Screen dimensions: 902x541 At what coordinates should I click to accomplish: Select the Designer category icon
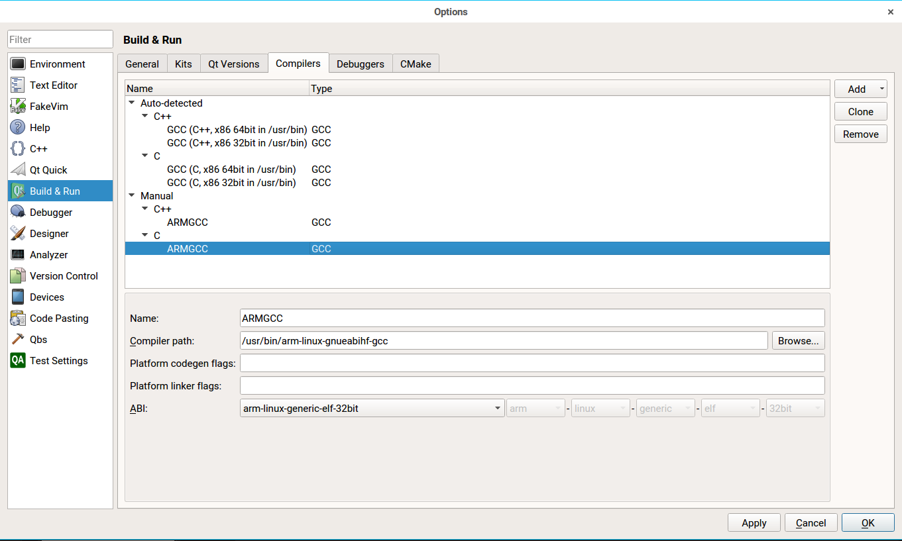(x=18, y=234)
